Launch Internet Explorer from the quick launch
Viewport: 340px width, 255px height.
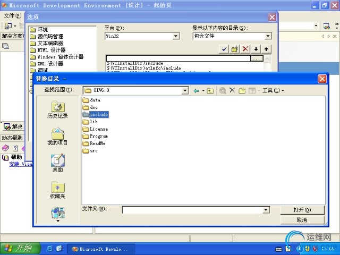pos(49,249)
